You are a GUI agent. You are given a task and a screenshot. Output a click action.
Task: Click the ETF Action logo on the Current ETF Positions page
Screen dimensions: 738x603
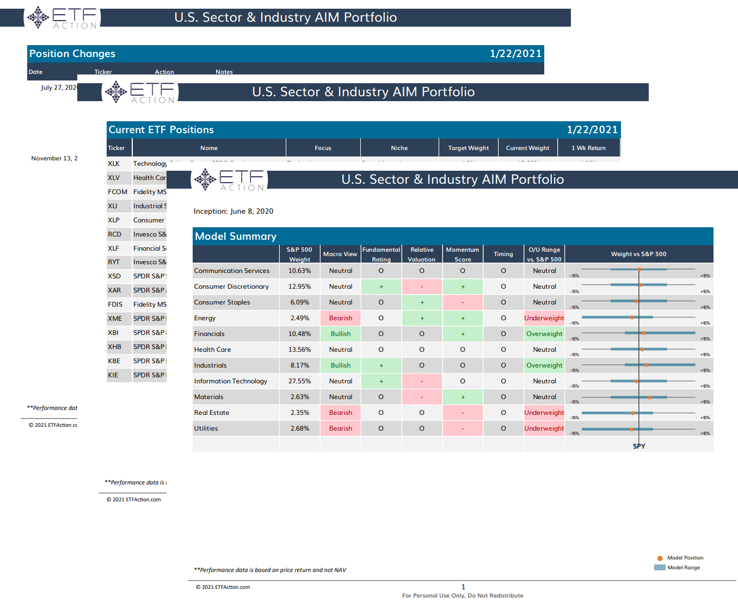(140, 92)
